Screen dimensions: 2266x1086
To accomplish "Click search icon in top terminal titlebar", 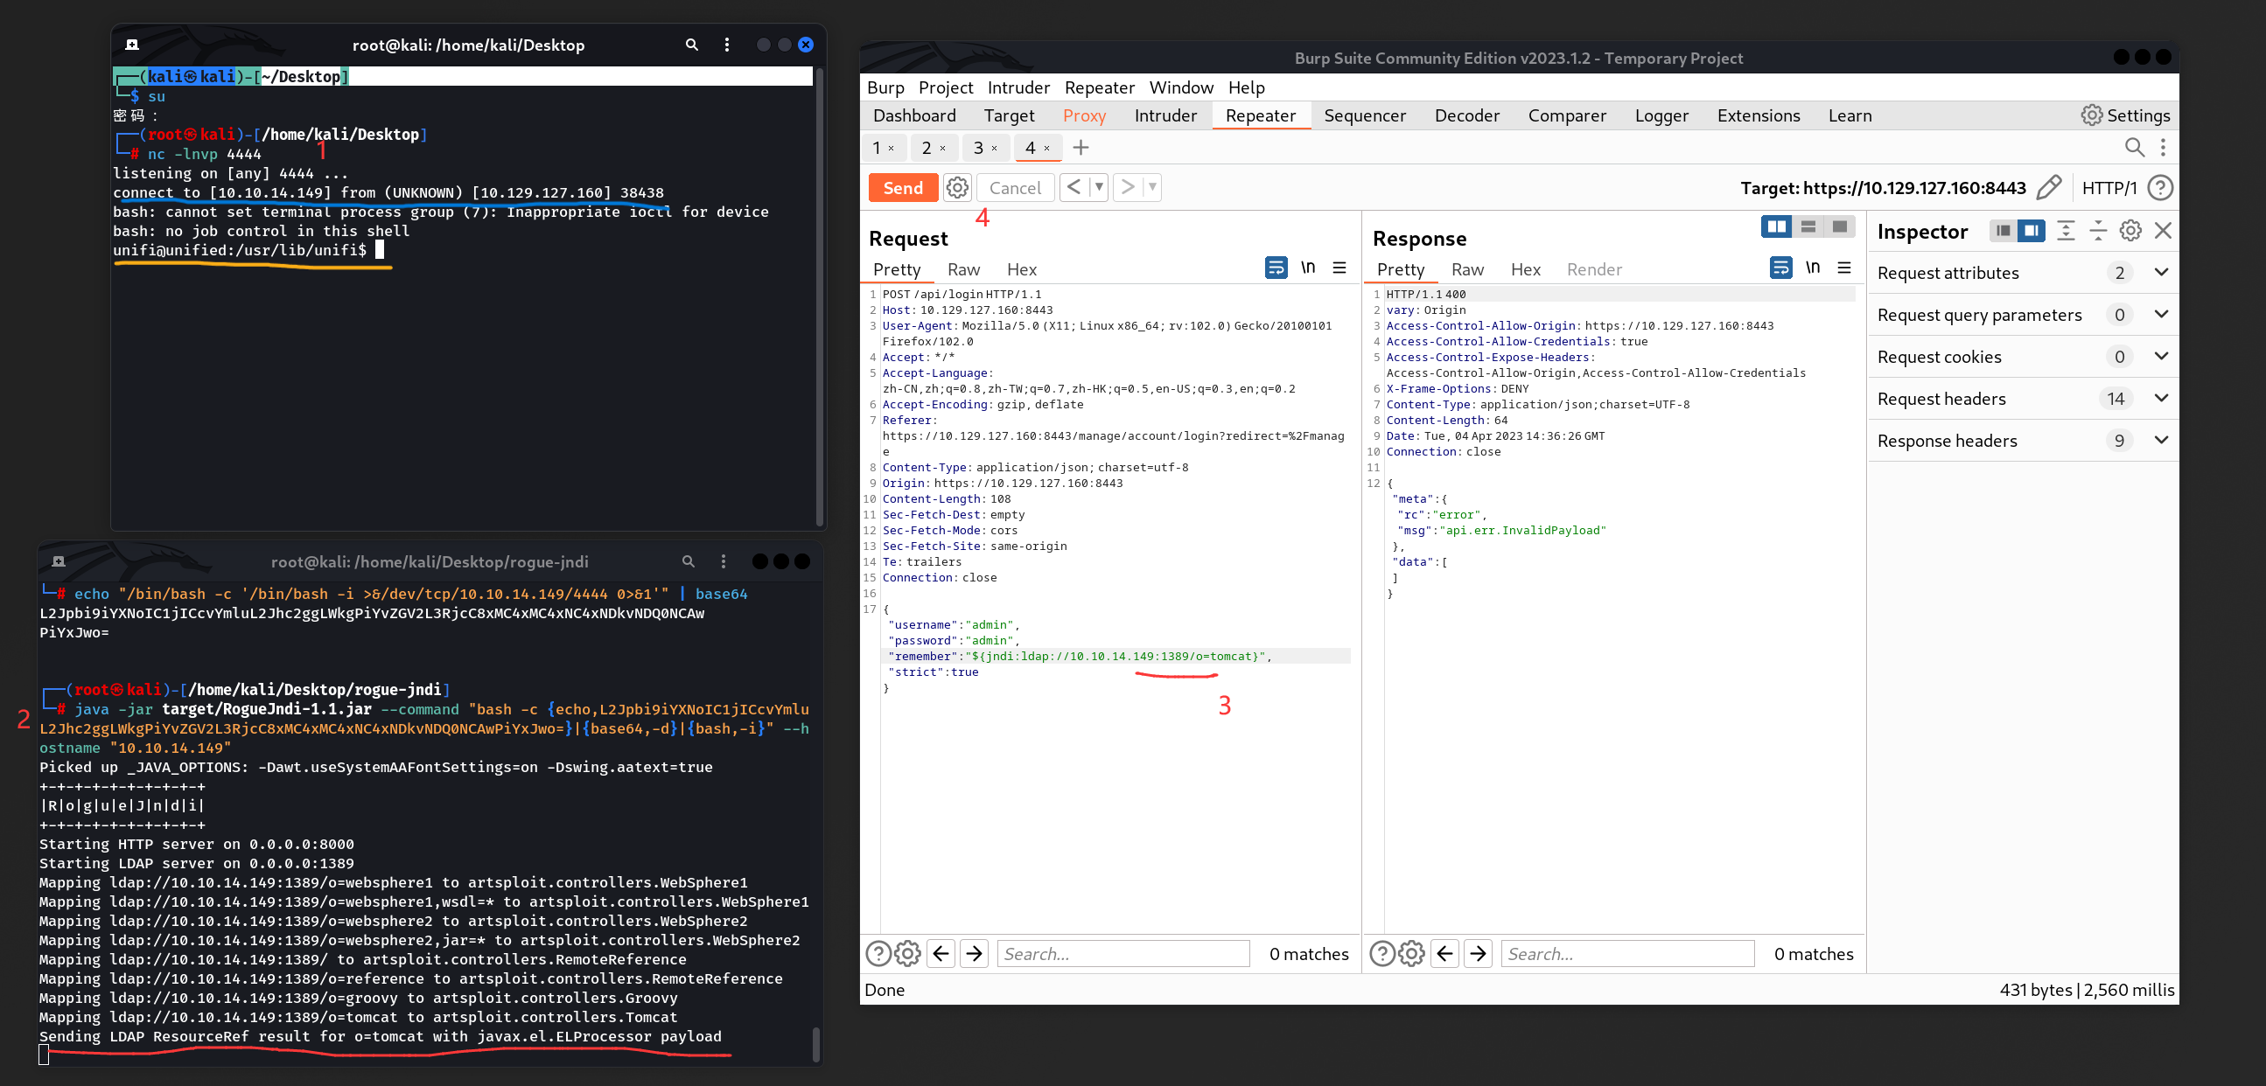I will pyautogui.click(x=691, y=45).
